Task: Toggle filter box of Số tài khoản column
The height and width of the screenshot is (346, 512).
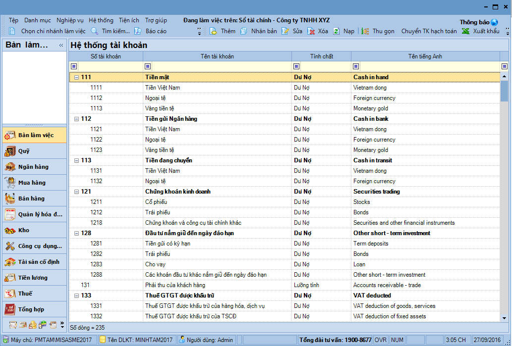Action: coord(74,66)
